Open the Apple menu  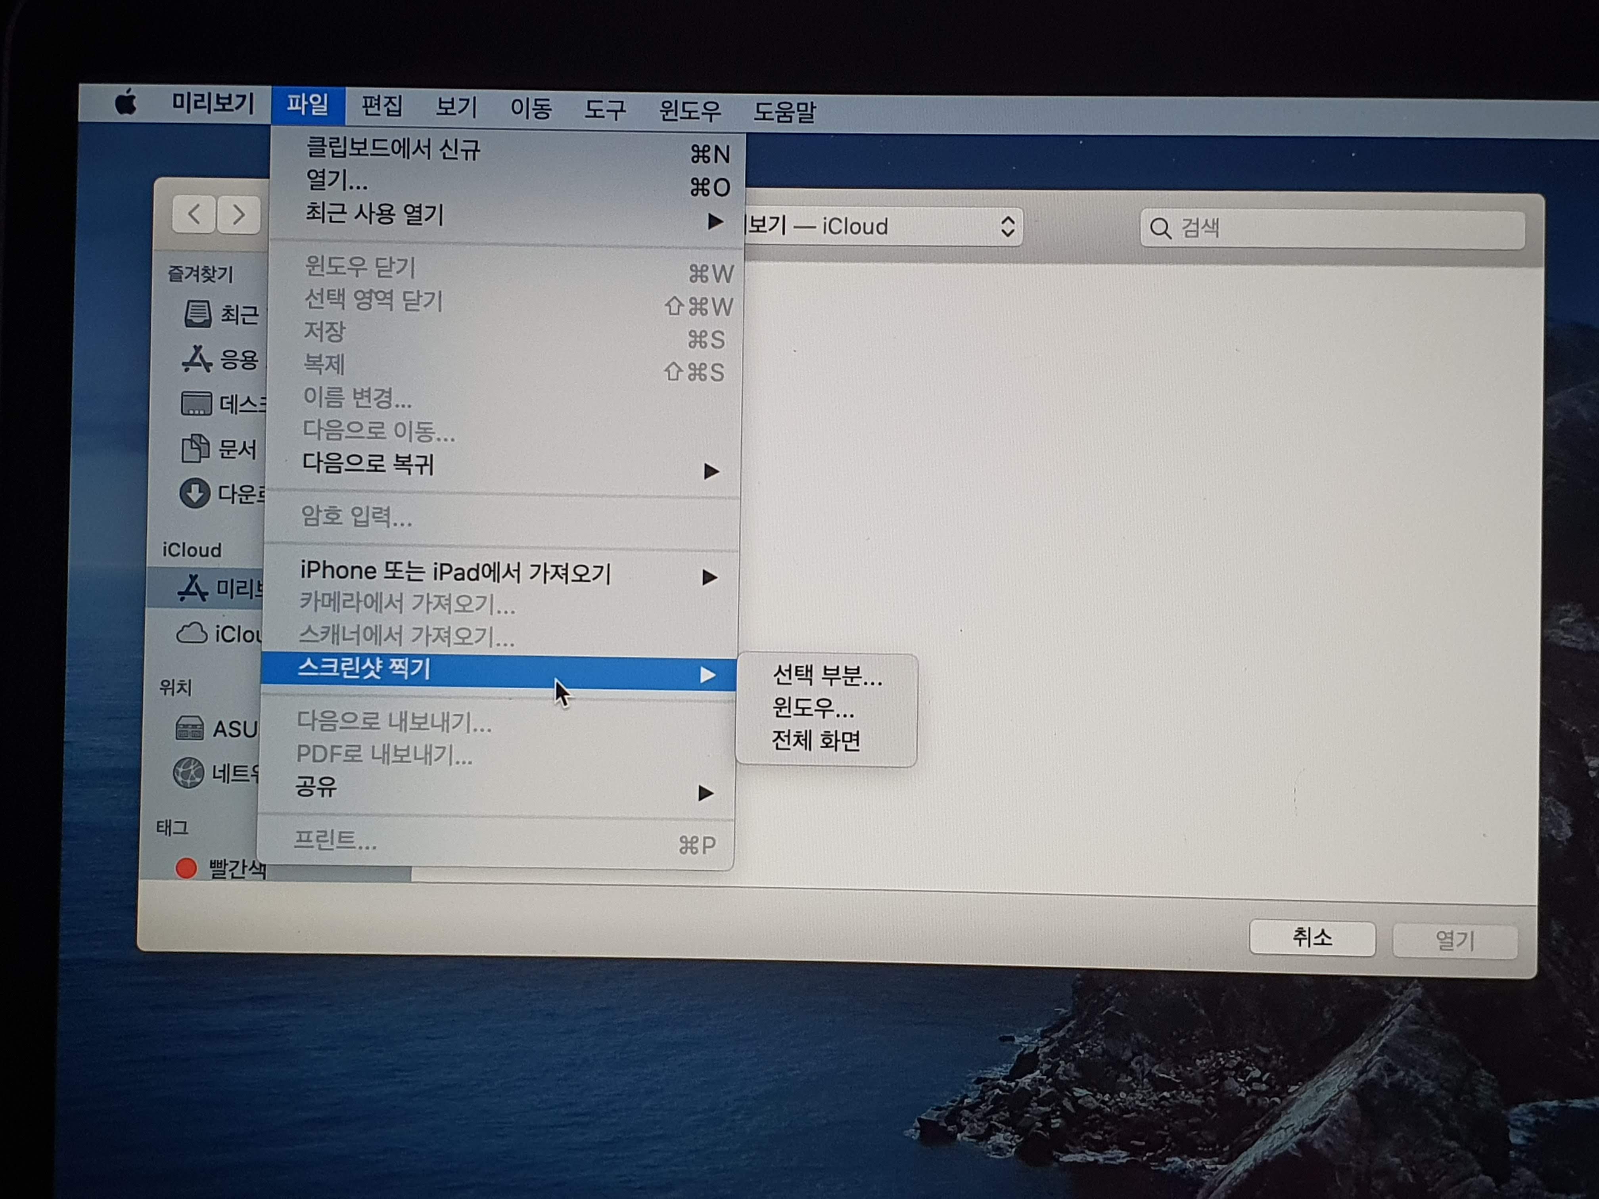[x=126, y=103]
